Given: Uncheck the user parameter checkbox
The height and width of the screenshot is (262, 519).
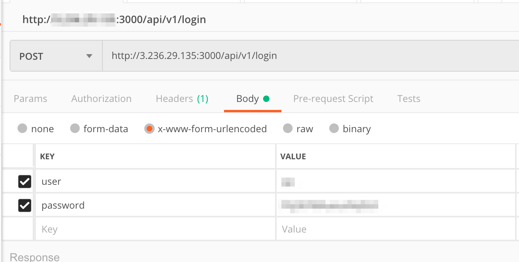Looking at the screenshot, I should coord(25,182).
